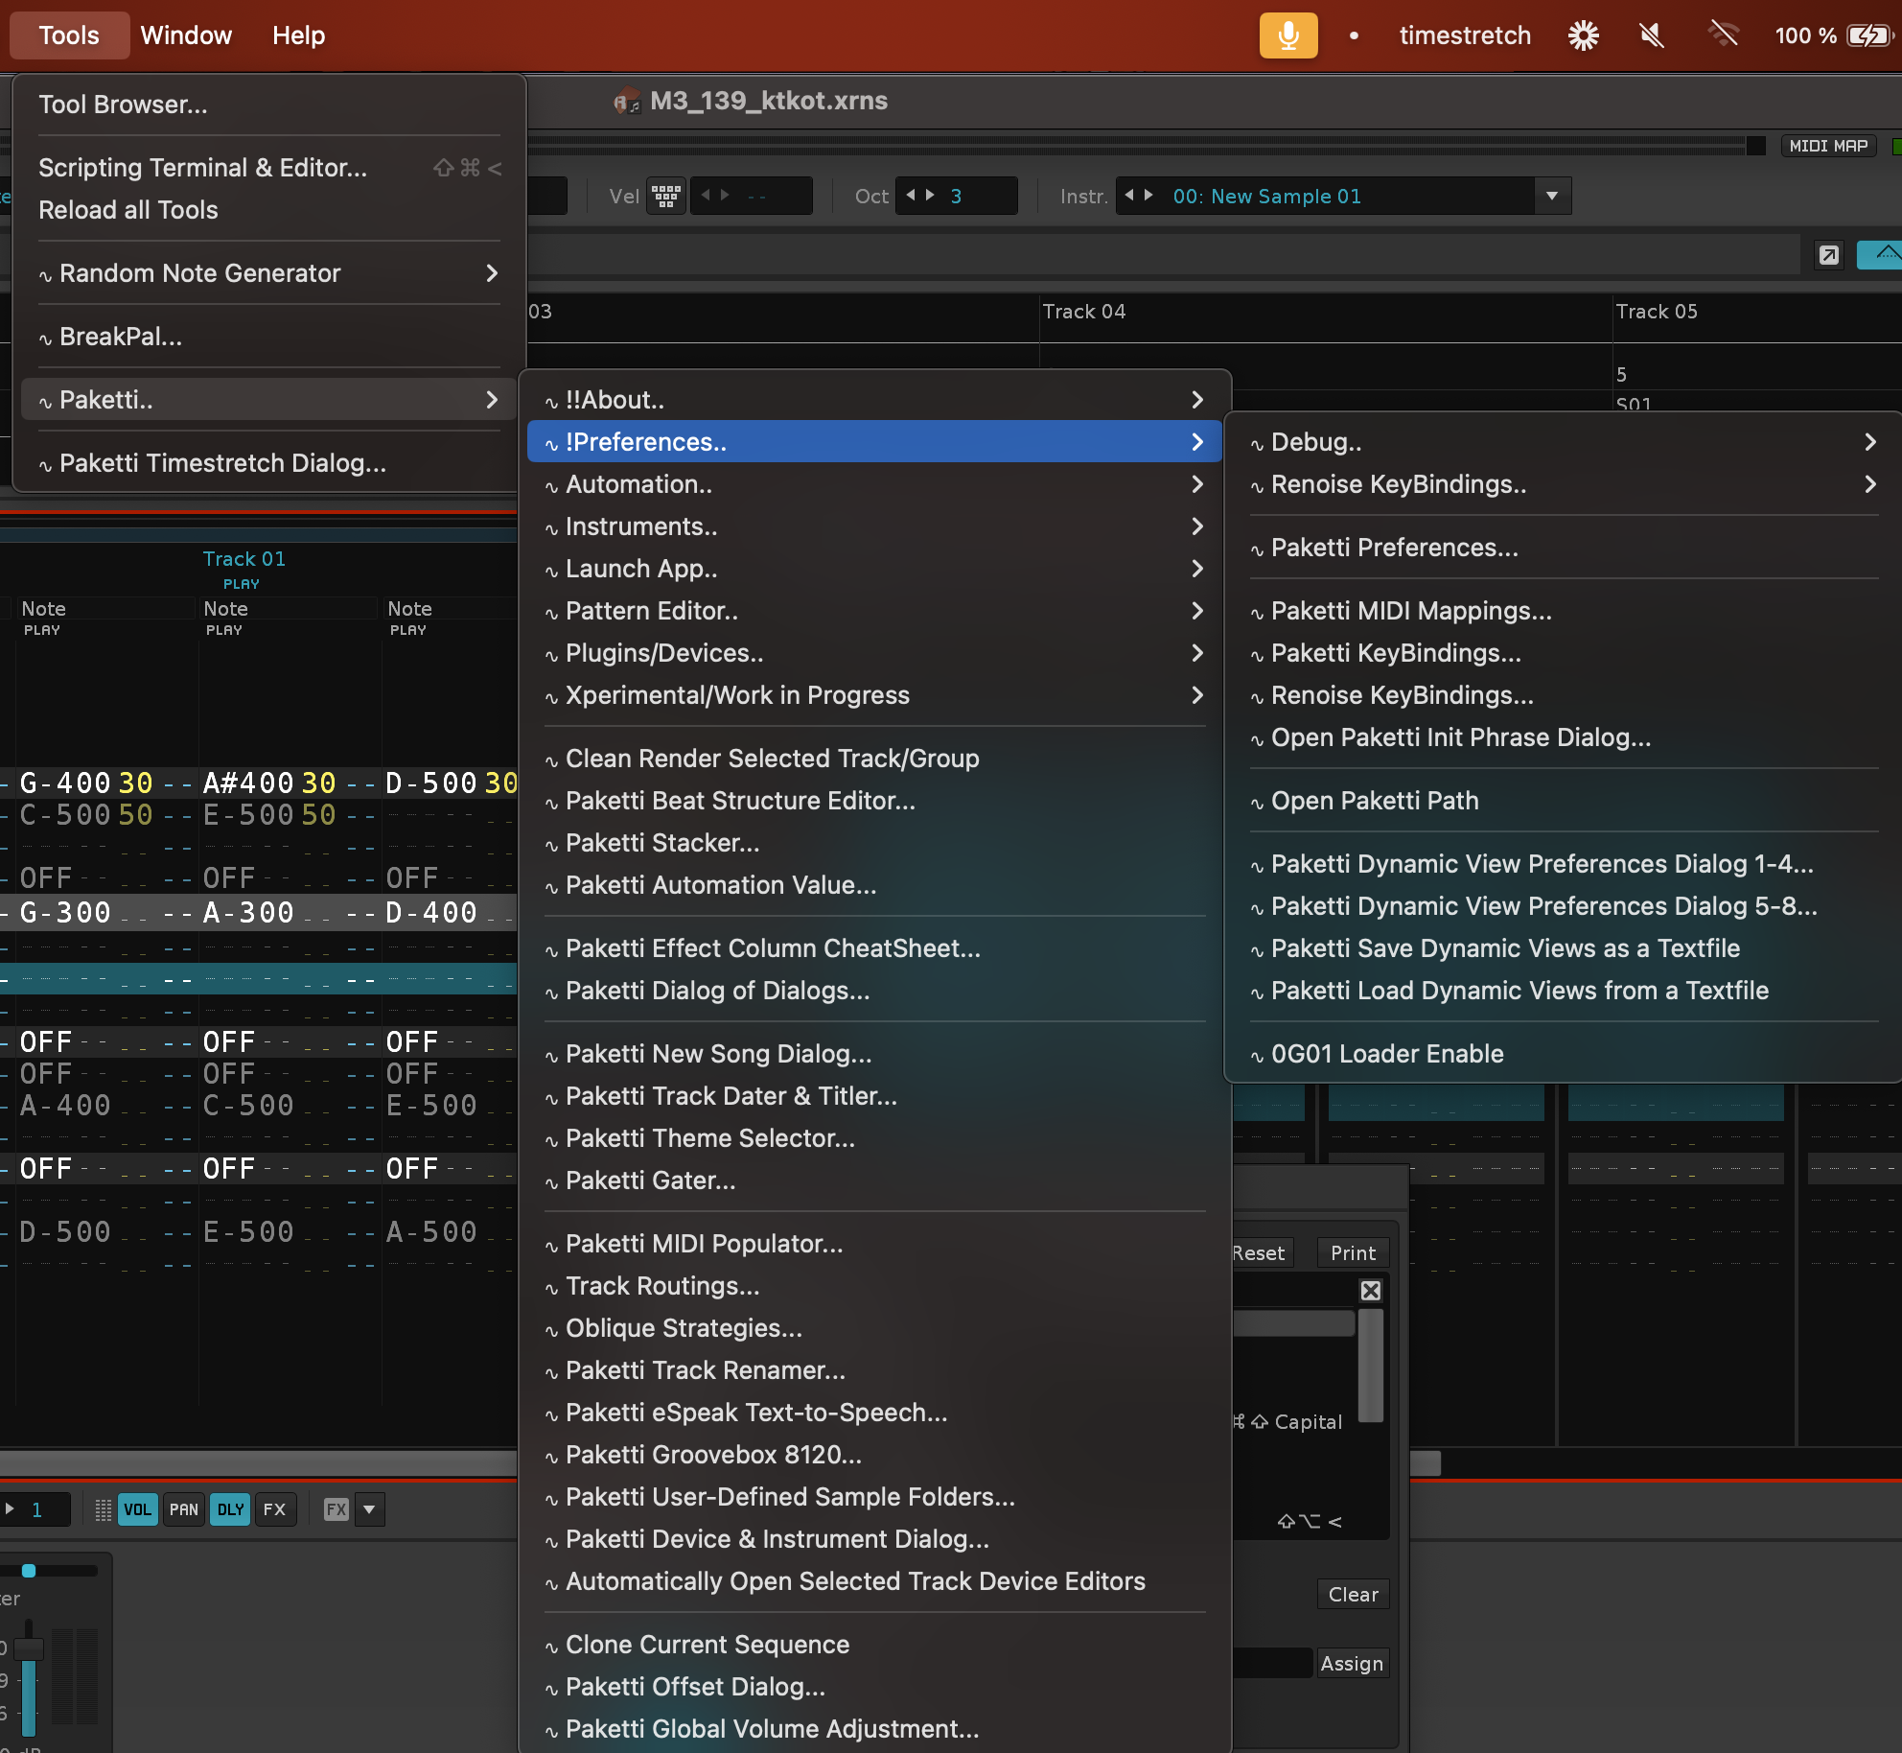Click the track volume fader slider

click(x=29, y=1649)
